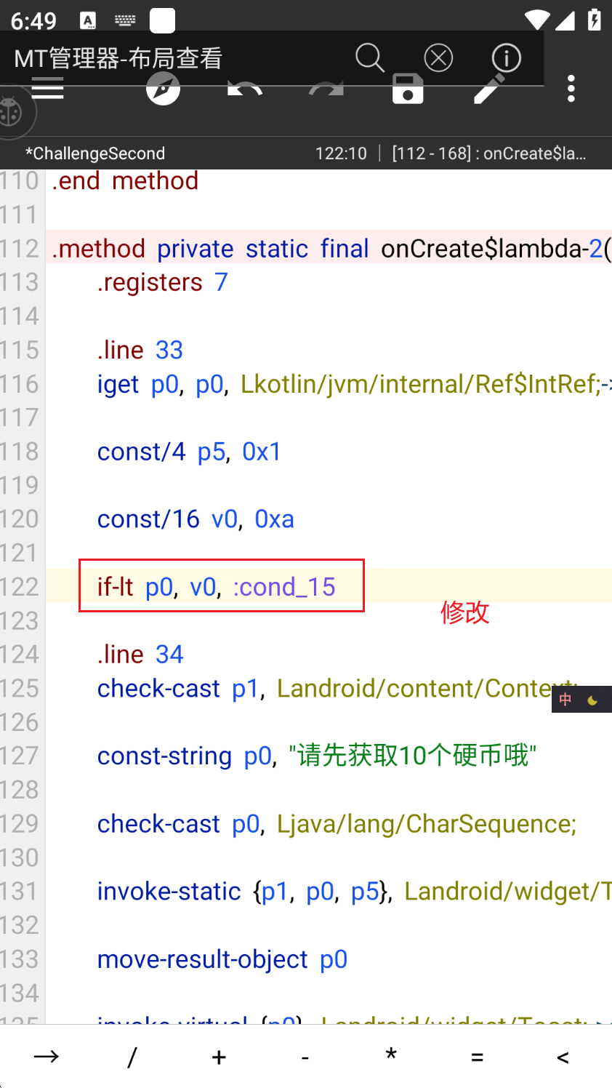Insert the slash symbol key

(132, 1057)
